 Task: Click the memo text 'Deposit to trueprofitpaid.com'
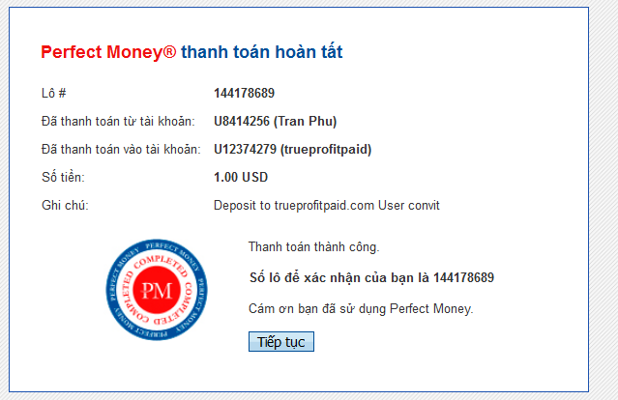[x=294, y=206]
